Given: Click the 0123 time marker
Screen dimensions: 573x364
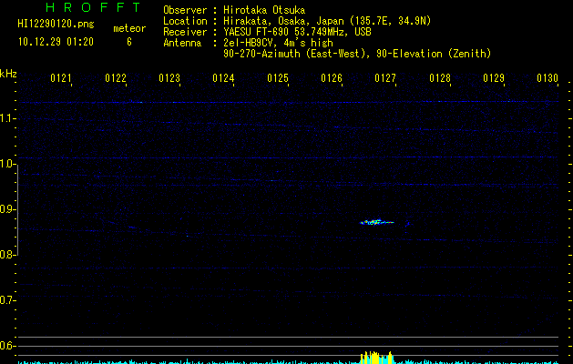Looking at the screenshot, I should (x=169, y=78).
